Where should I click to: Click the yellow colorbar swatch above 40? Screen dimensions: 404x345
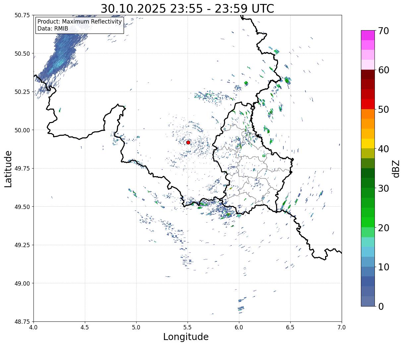[x=368, y=144]
